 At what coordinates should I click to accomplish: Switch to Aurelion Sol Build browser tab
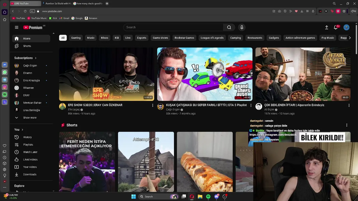pos(56,4)
